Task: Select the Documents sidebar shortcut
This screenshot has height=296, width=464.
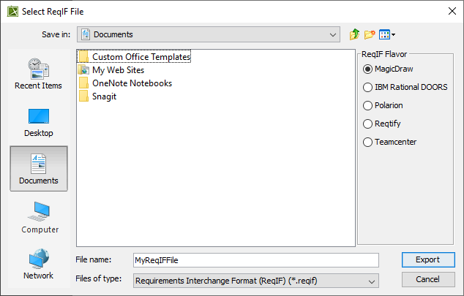Action: 38,169
